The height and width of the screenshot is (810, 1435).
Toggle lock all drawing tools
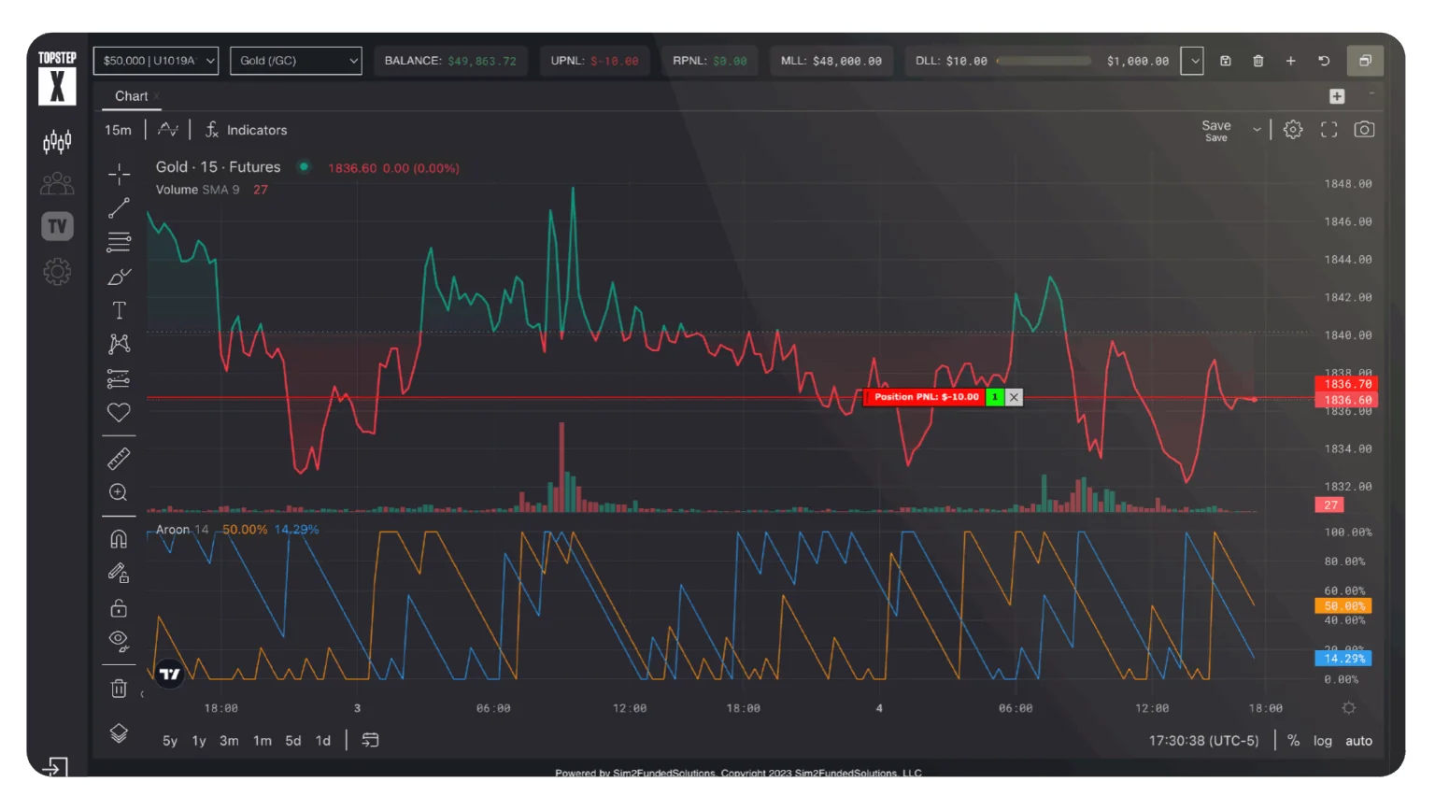(x=119, y=608)
